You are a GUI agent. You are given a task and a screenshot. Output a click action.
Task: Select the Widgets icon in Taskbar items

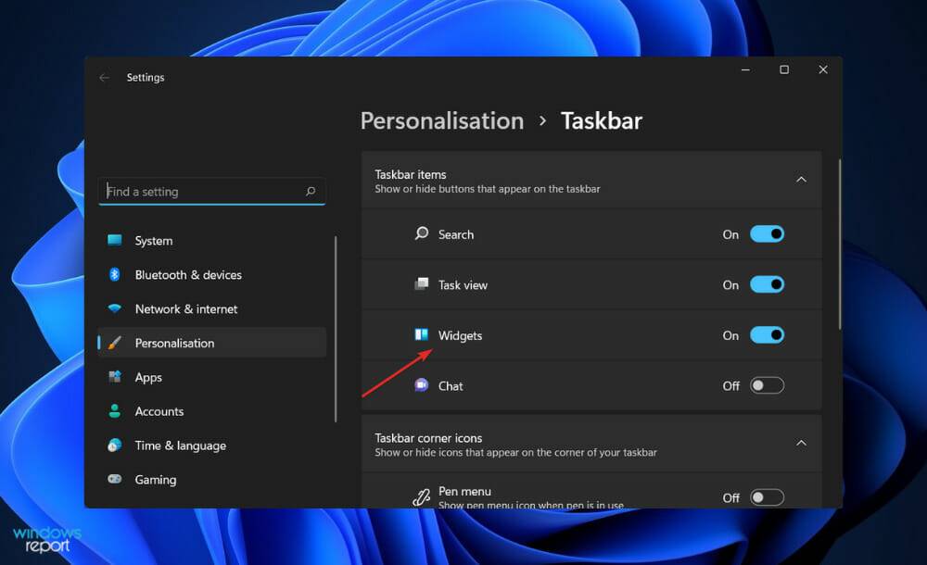(423, 335)
